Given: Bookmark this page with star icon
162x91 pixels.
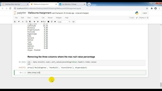Looking at the screenshot, I should tap(147, 8).
